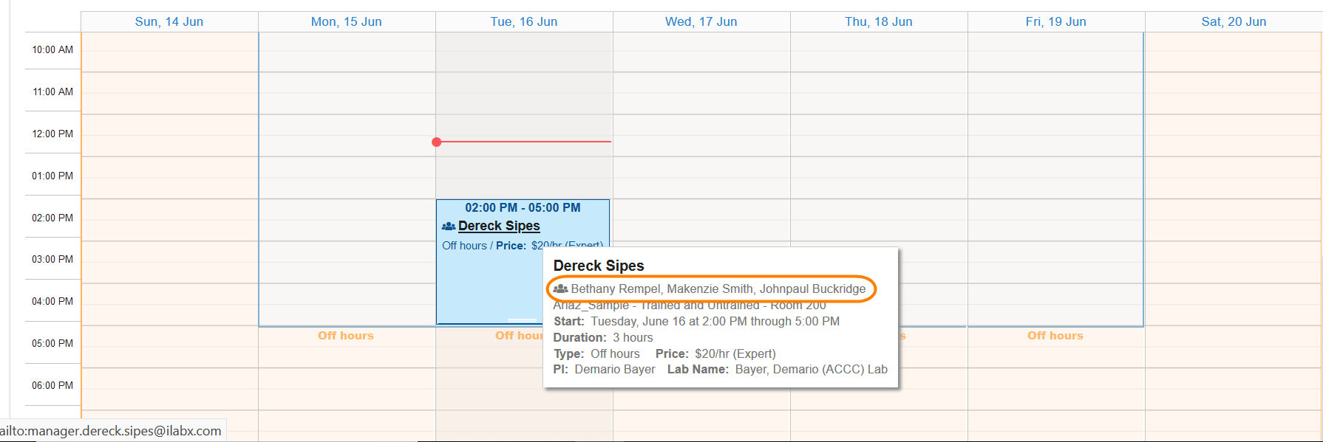Open the Dereck Sipes link in the event
Screen dimensions: 1323x442
point(499,226)
